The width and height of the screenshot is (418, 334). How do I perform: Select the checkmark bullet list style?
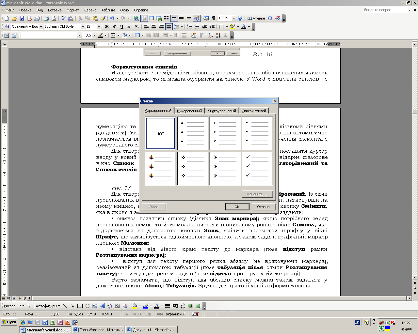(257, 169)
